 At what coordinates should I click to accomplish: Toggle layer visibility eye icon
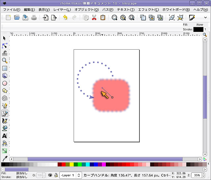tap(50, 175)
